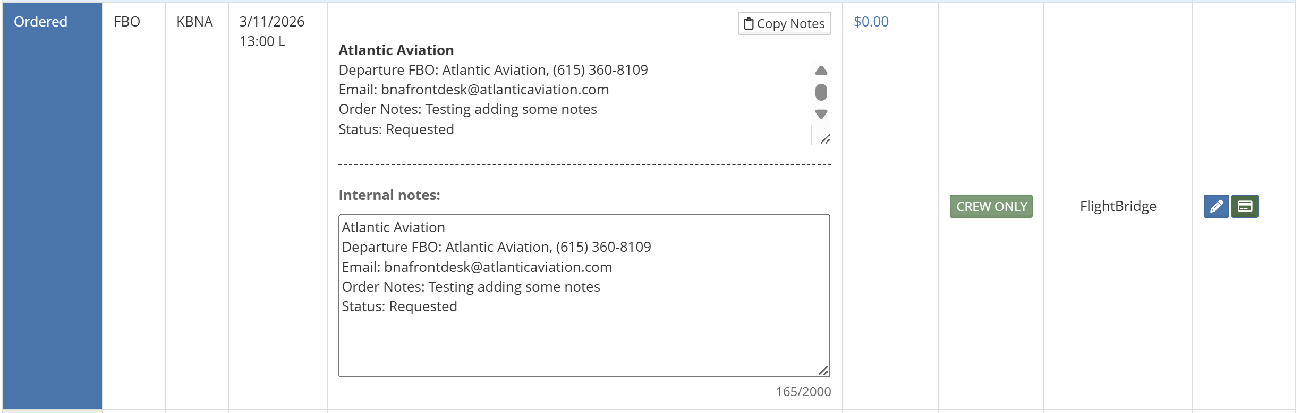This screenshot has width=1301, height=413.
Task: Click the 165/2000 character counter
Action: click(x=803, y=392)
